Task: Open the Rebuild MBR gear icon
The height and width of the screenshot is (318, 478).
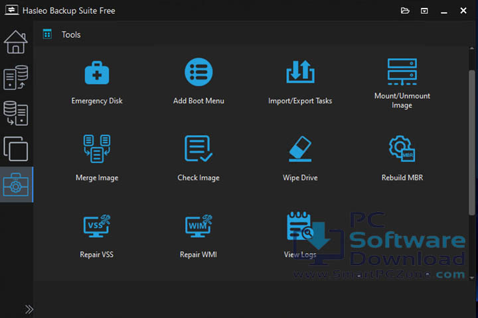Action: 402,148
